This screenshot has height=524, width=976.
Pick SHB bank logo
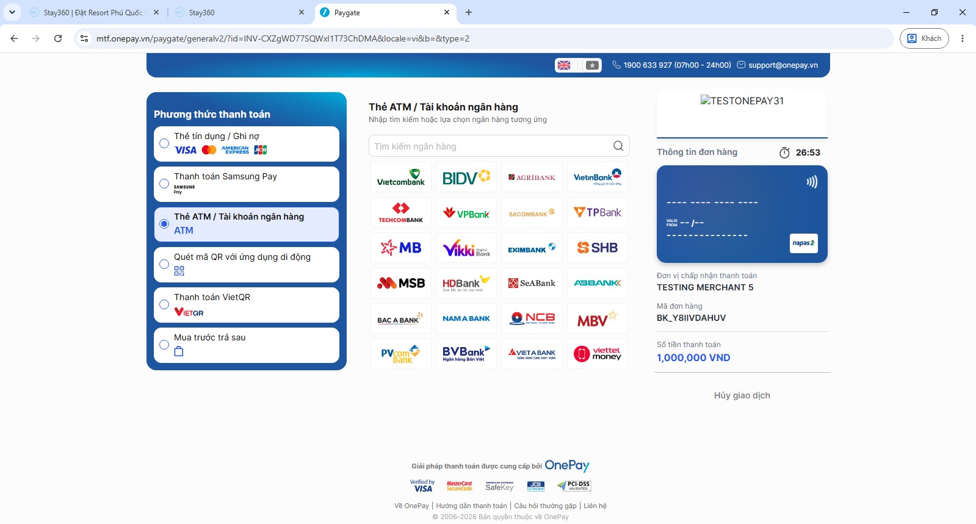coord(598,248)
